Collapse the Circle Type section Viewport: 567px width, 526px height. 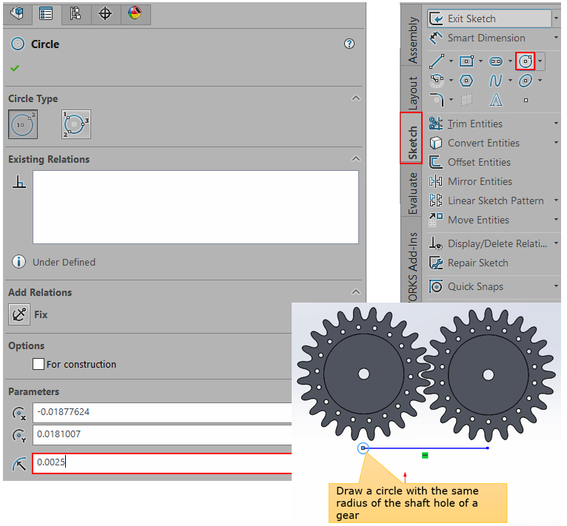tap(356, 98)
